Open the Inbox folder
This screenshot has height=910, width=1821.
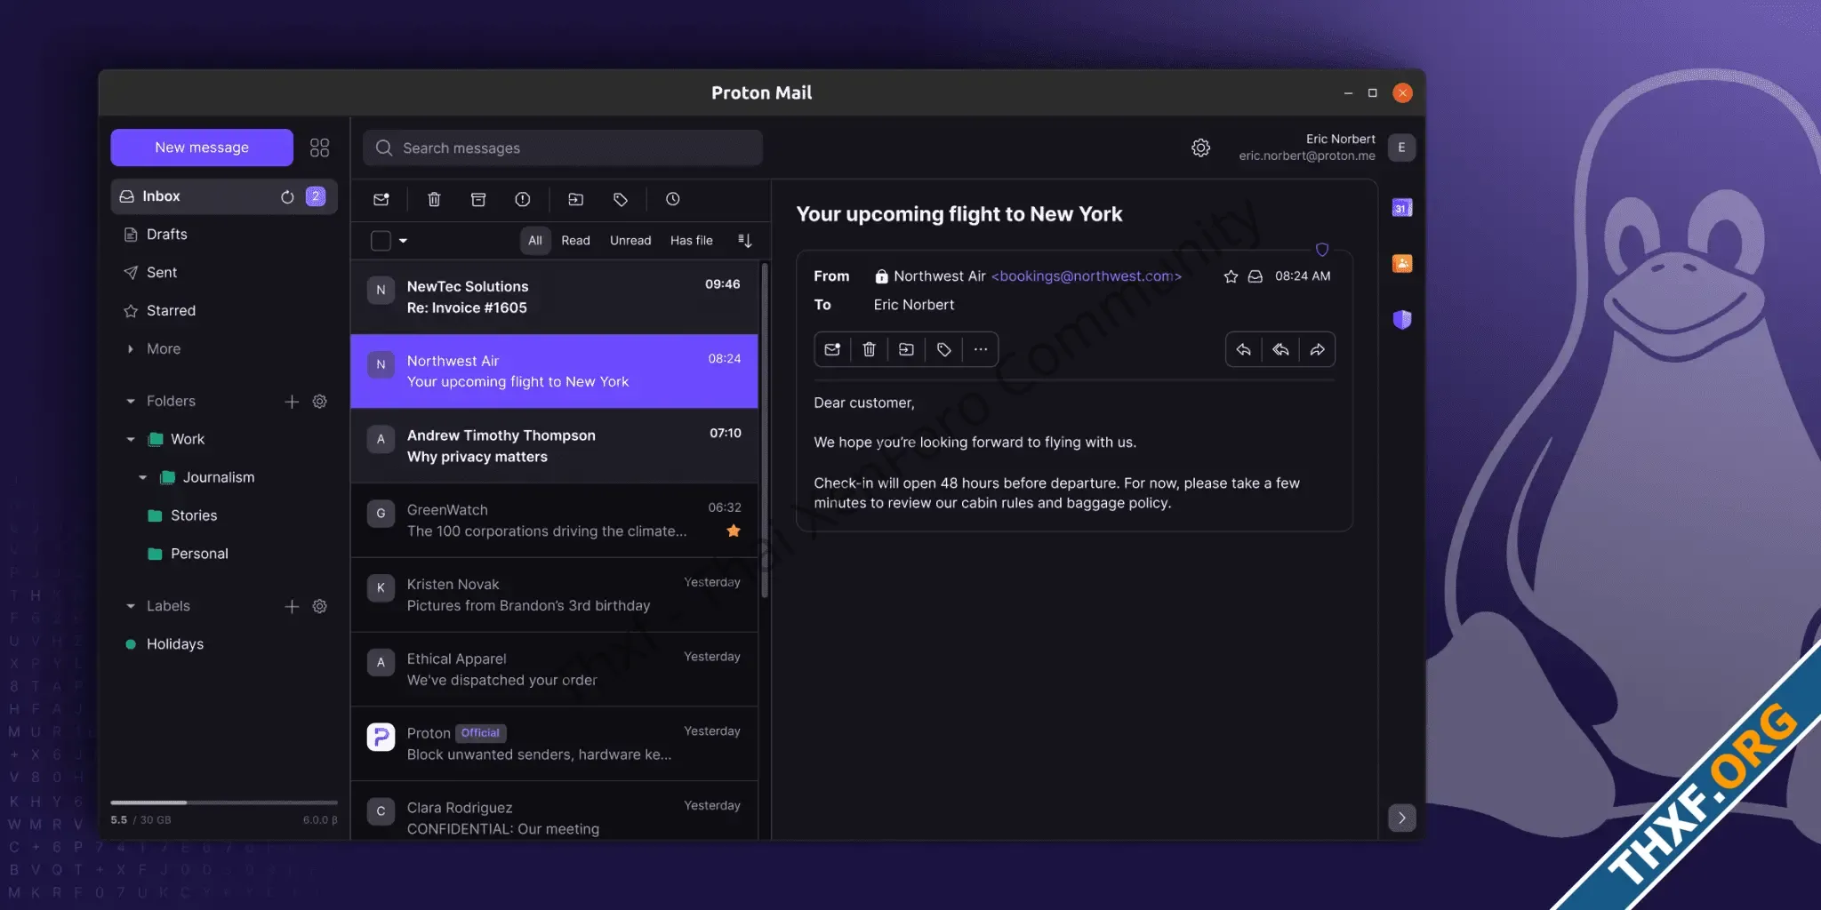[x=224, y=196]
